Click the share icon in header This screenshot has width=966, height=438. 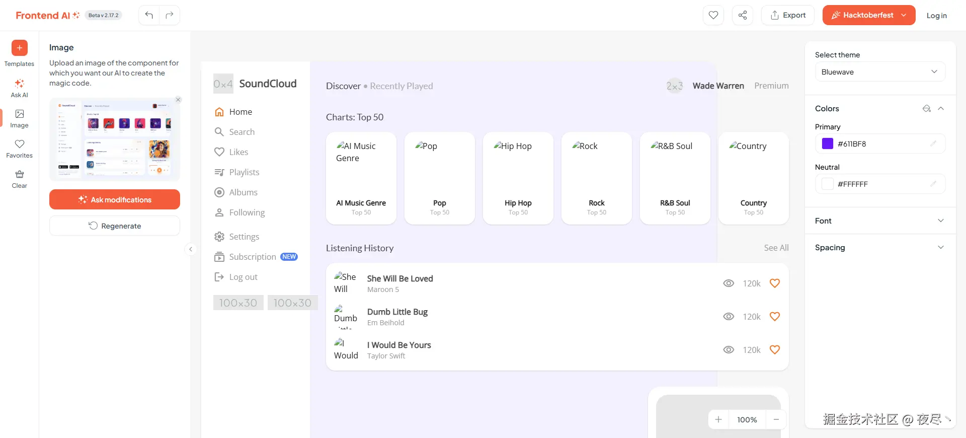pos(743,15)
